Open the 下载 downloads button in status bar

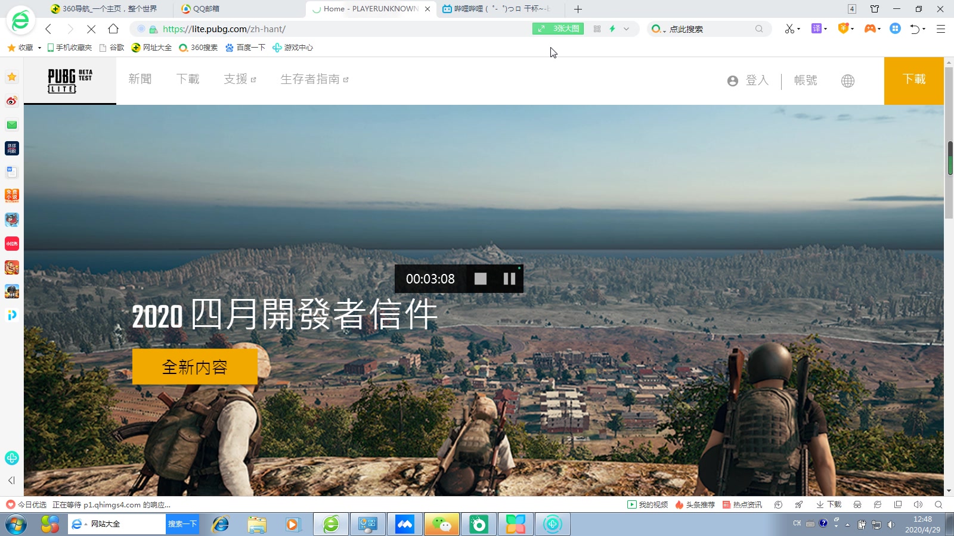click(829, 504)
